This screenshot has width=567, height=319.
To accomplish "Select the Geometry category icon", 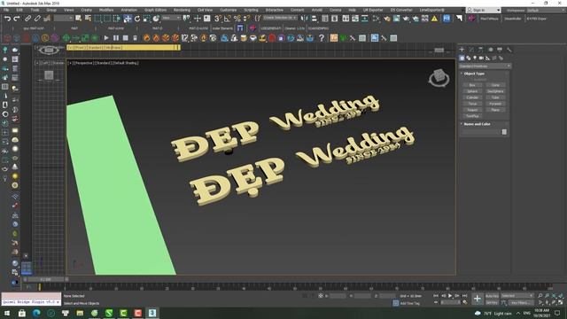I will tap(462, 58).
